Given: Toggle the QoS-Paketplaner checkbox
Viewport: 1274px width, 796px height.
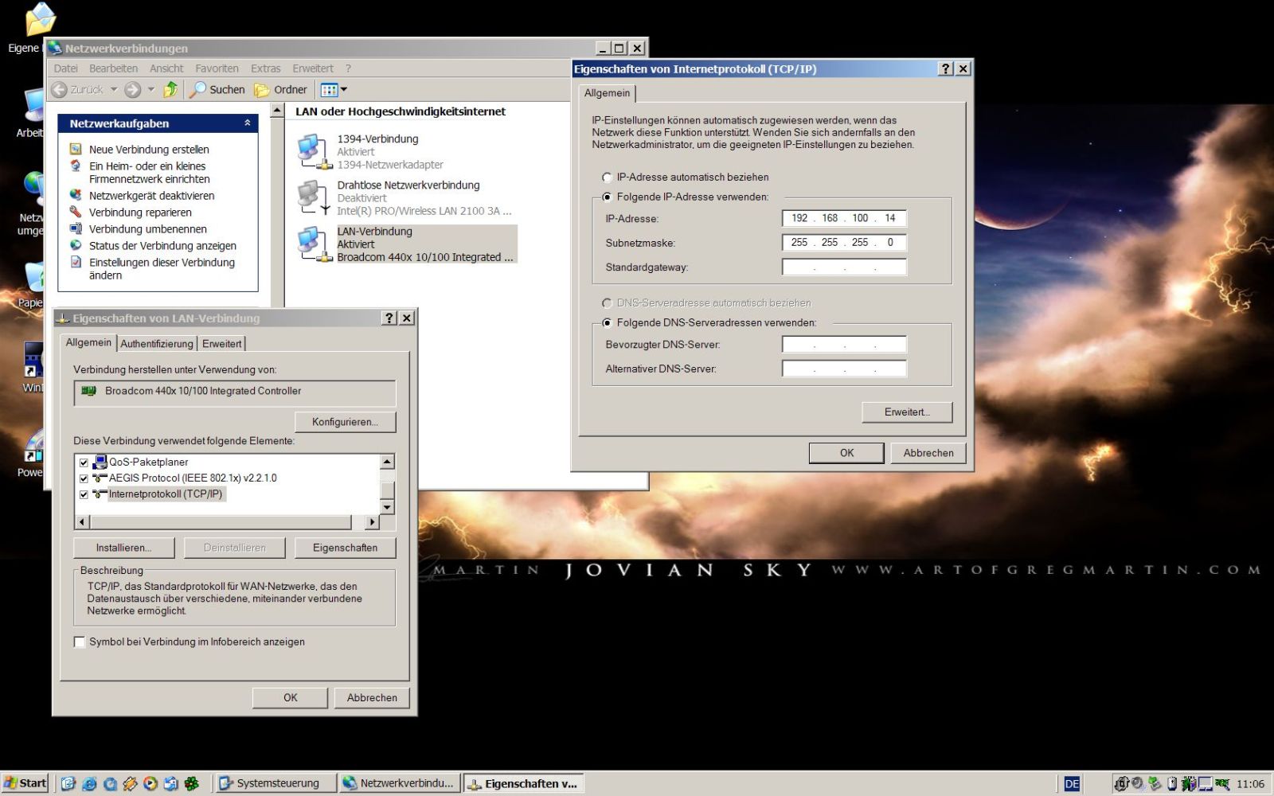Looking at the screenshot, I should point(84,462).
